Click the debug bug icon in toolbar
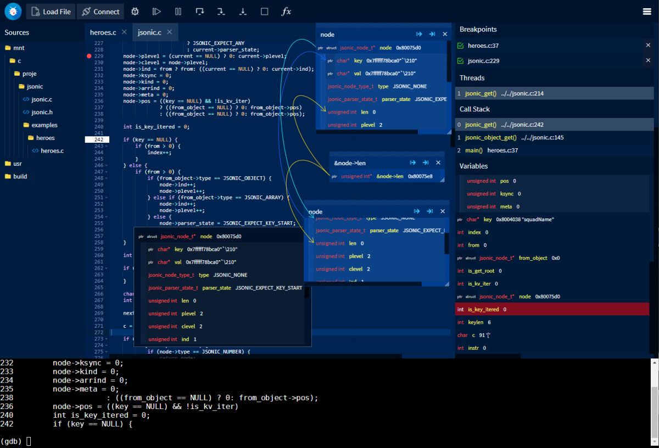 pos(135,11)
